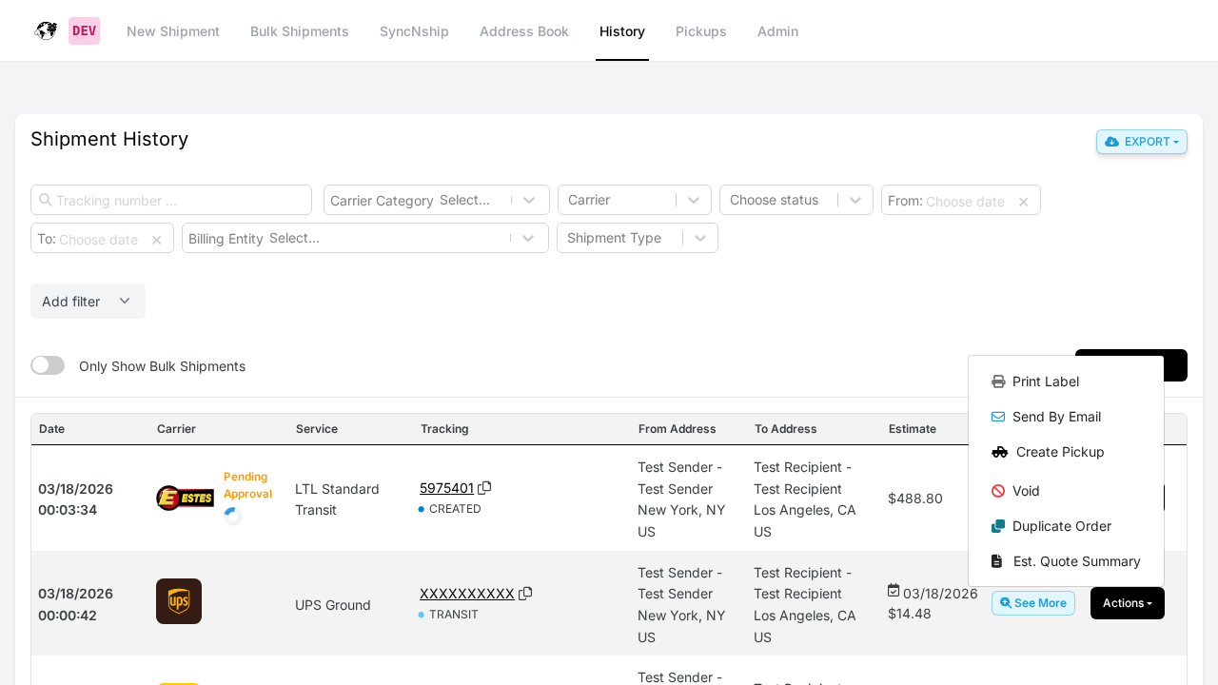Click the magnifier icon on See More
This screenshot has width=1218, height=685.
click(1008, 602)
